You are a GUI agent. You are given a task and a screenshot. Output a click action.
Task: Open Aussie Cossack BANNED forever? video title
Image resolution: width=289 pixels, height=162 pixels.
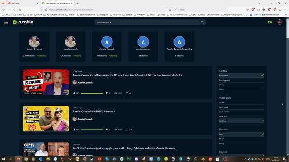point(93,112)
